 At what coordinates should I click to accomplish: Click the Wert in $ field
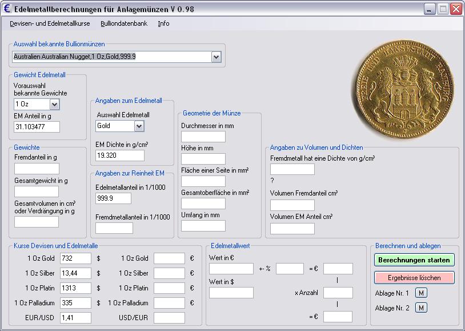(x=231, y=293)
